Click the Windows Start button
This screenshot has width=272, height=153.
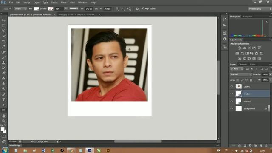[x=5, y=150]
